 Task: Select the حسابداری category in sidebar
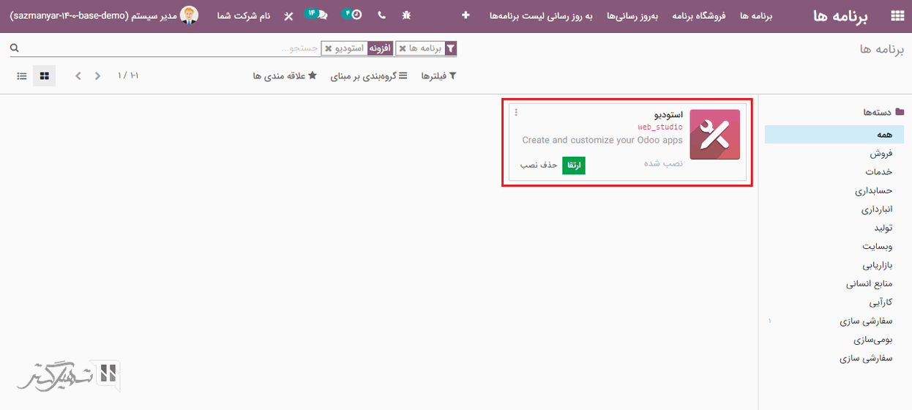[874, 191]
